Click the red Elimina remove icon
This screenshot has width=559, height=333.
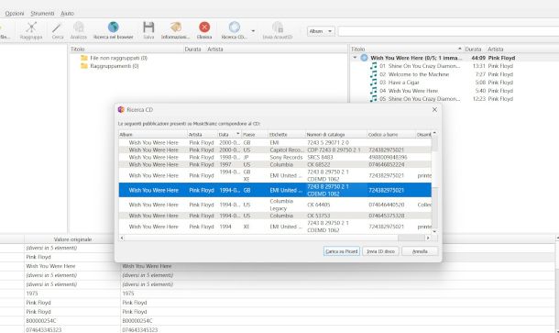coord(204,28)
